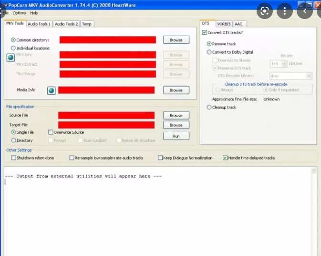The height and width of the screenshot is (256, 321).
Task: Click the PopCorn app icon in title bar
Action: [x=5, y=5]
